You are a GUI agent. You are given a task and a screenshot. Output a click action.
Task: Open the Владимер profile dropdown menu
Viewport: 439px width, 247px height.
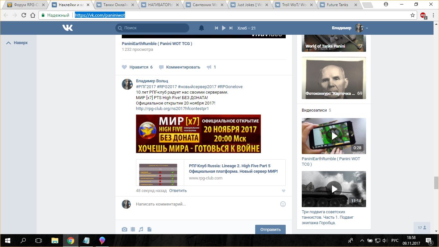(367, 28)
